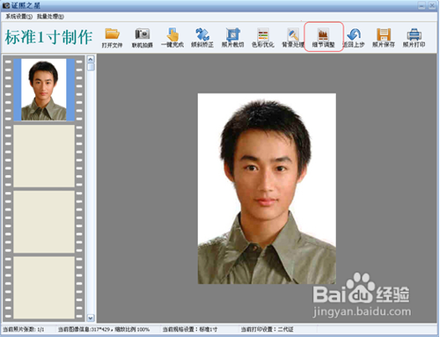Minimize the 证照之星 window
The width and height of the screenshot is (440, 337).
pos(422,5)
